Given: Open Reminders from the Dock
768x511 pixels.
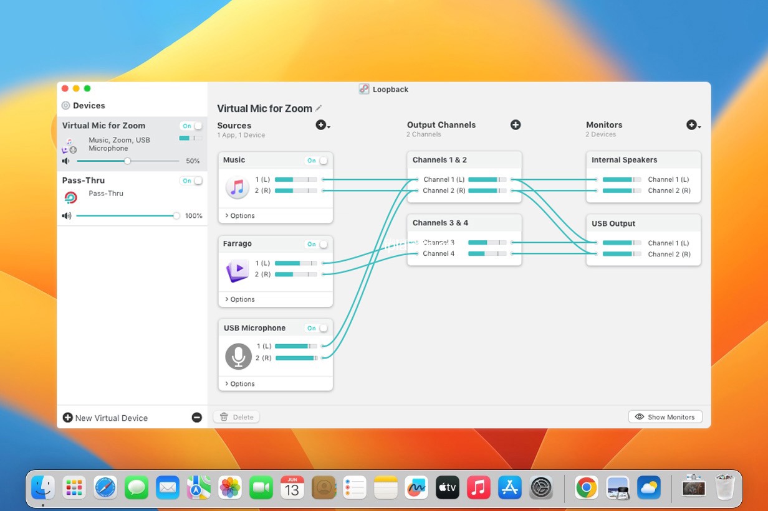Looking at the screenshot, I should click(355, 487).
